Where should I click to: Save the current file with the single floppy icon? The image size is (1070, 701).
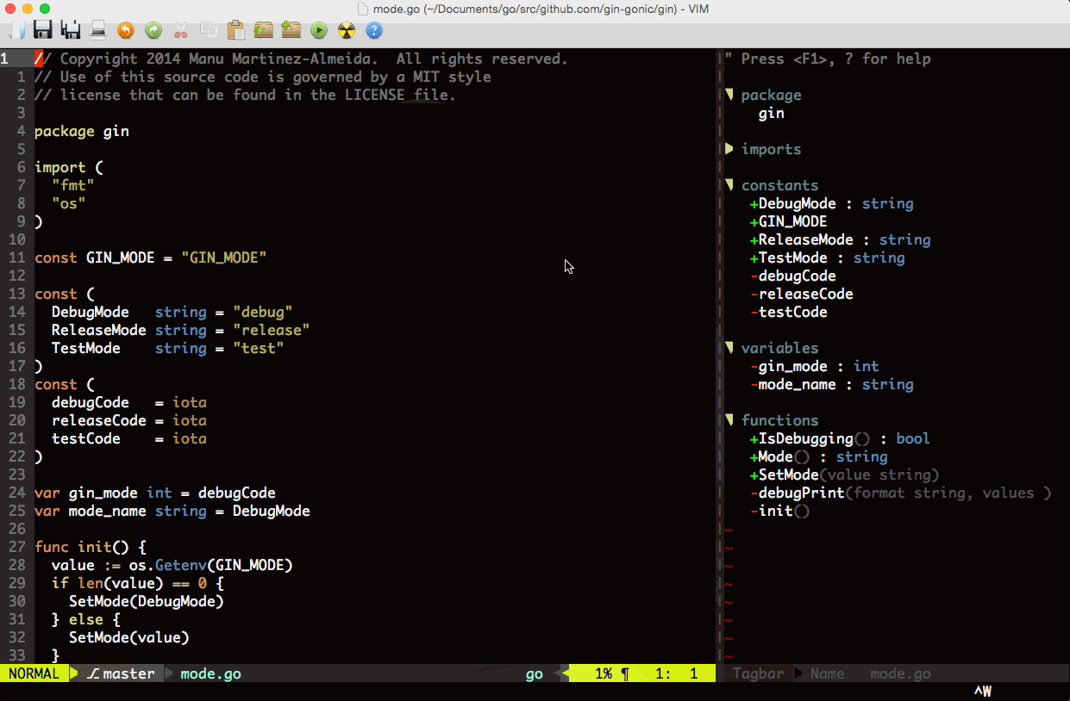click(x=43, y=31)
